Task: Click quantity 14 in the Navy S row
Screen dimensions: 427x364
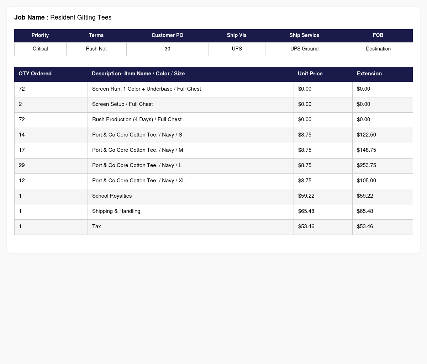Action: point(51,135)
